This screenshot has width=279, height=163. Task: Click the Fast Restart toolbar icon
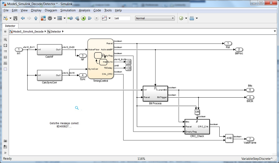pyautogui.click(x=71, y=18)
